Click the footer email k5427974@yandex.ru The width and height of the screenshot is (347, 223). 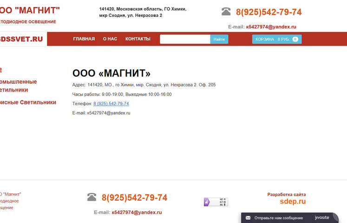pos(137,212)
